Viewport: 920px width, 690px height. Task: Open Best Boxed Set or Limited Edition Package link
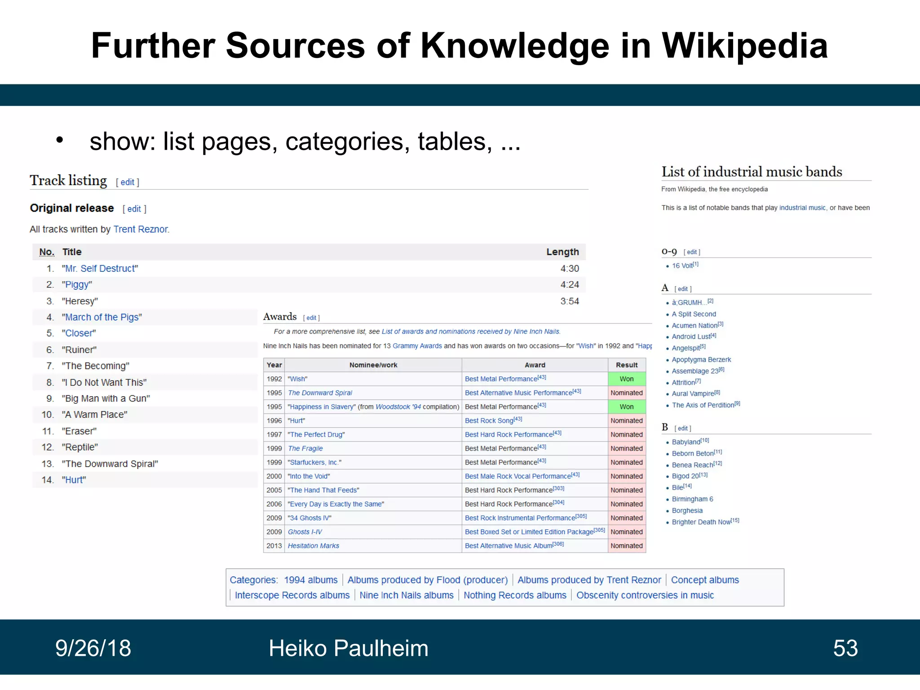tap(529, 532)
